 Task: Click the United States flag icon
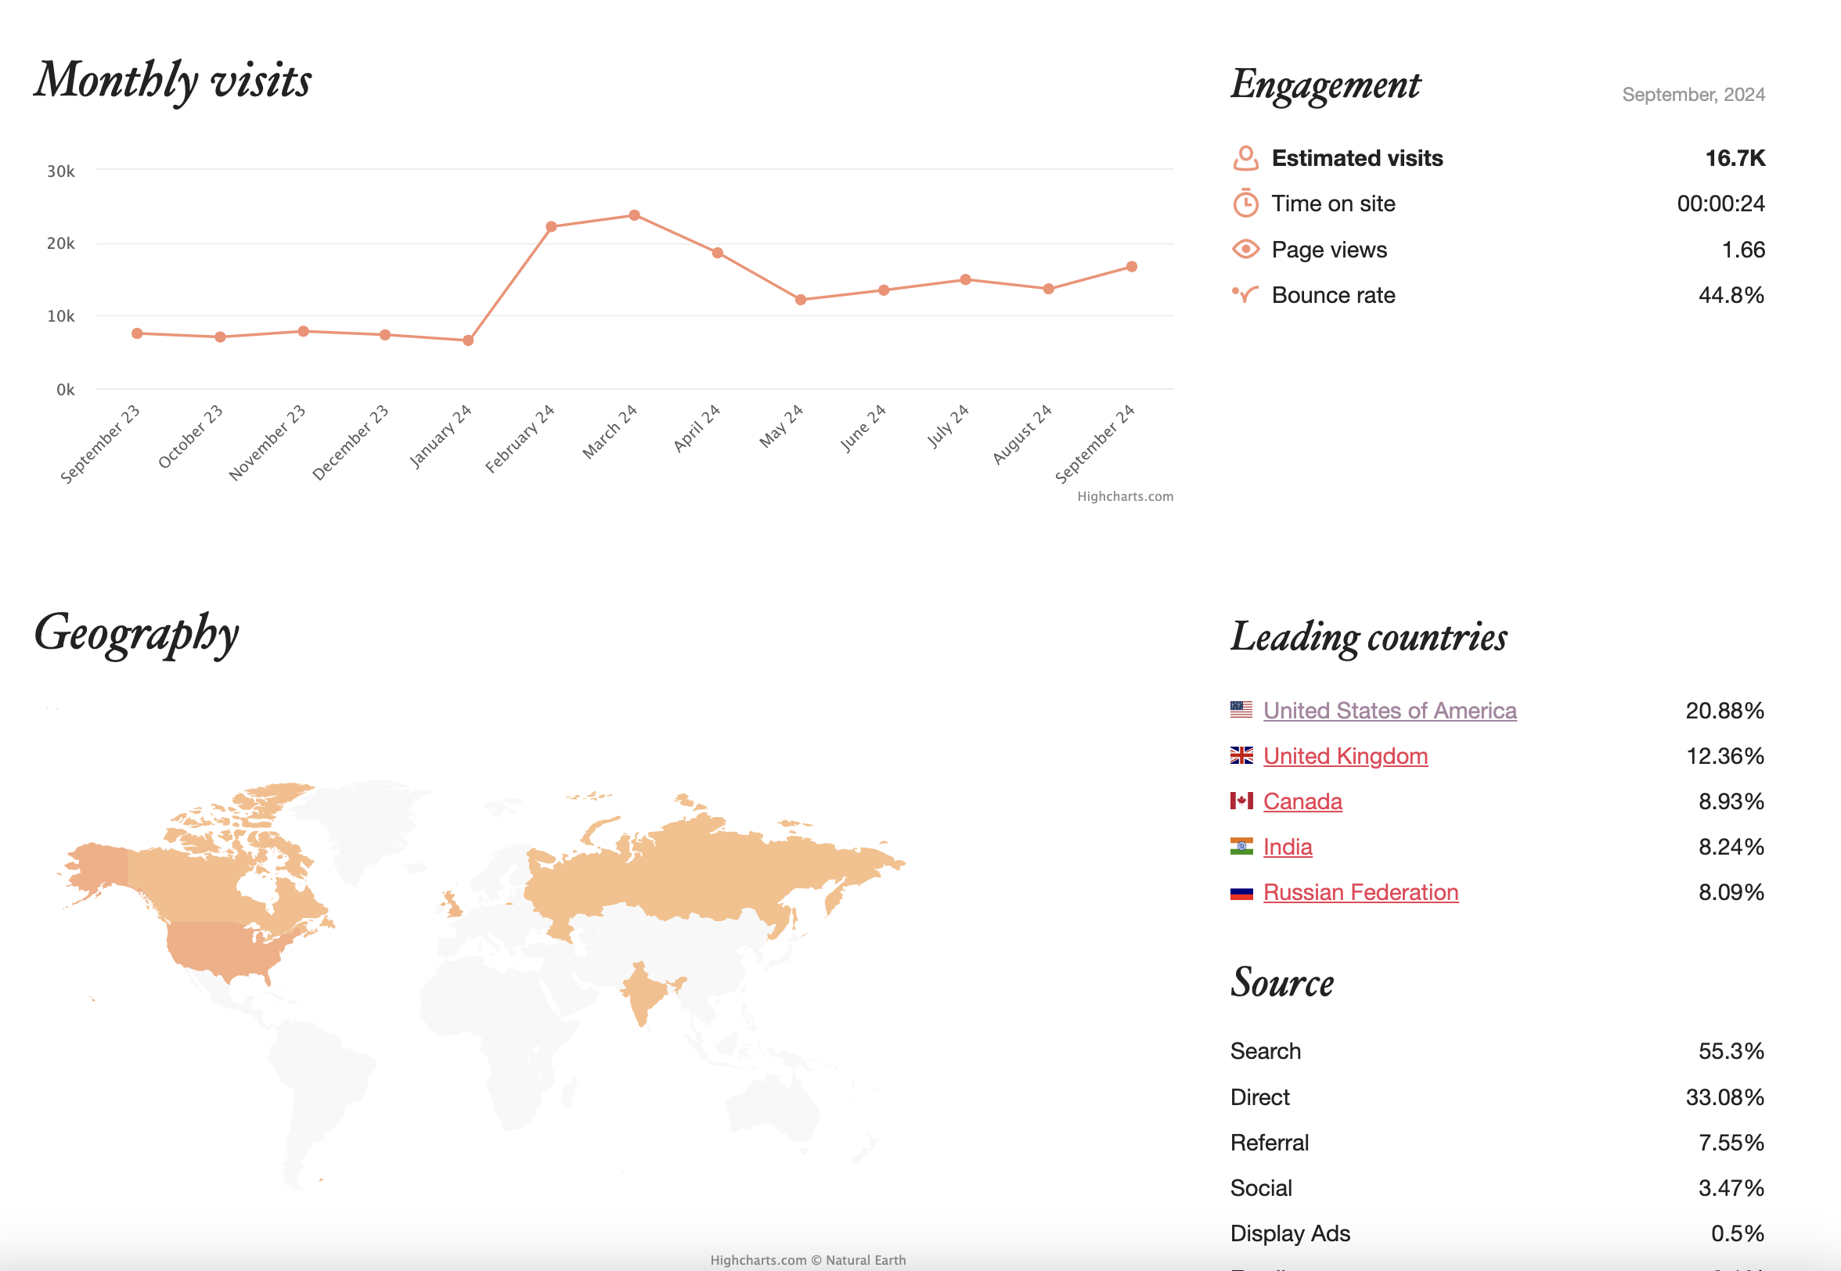pos(1241,710)
